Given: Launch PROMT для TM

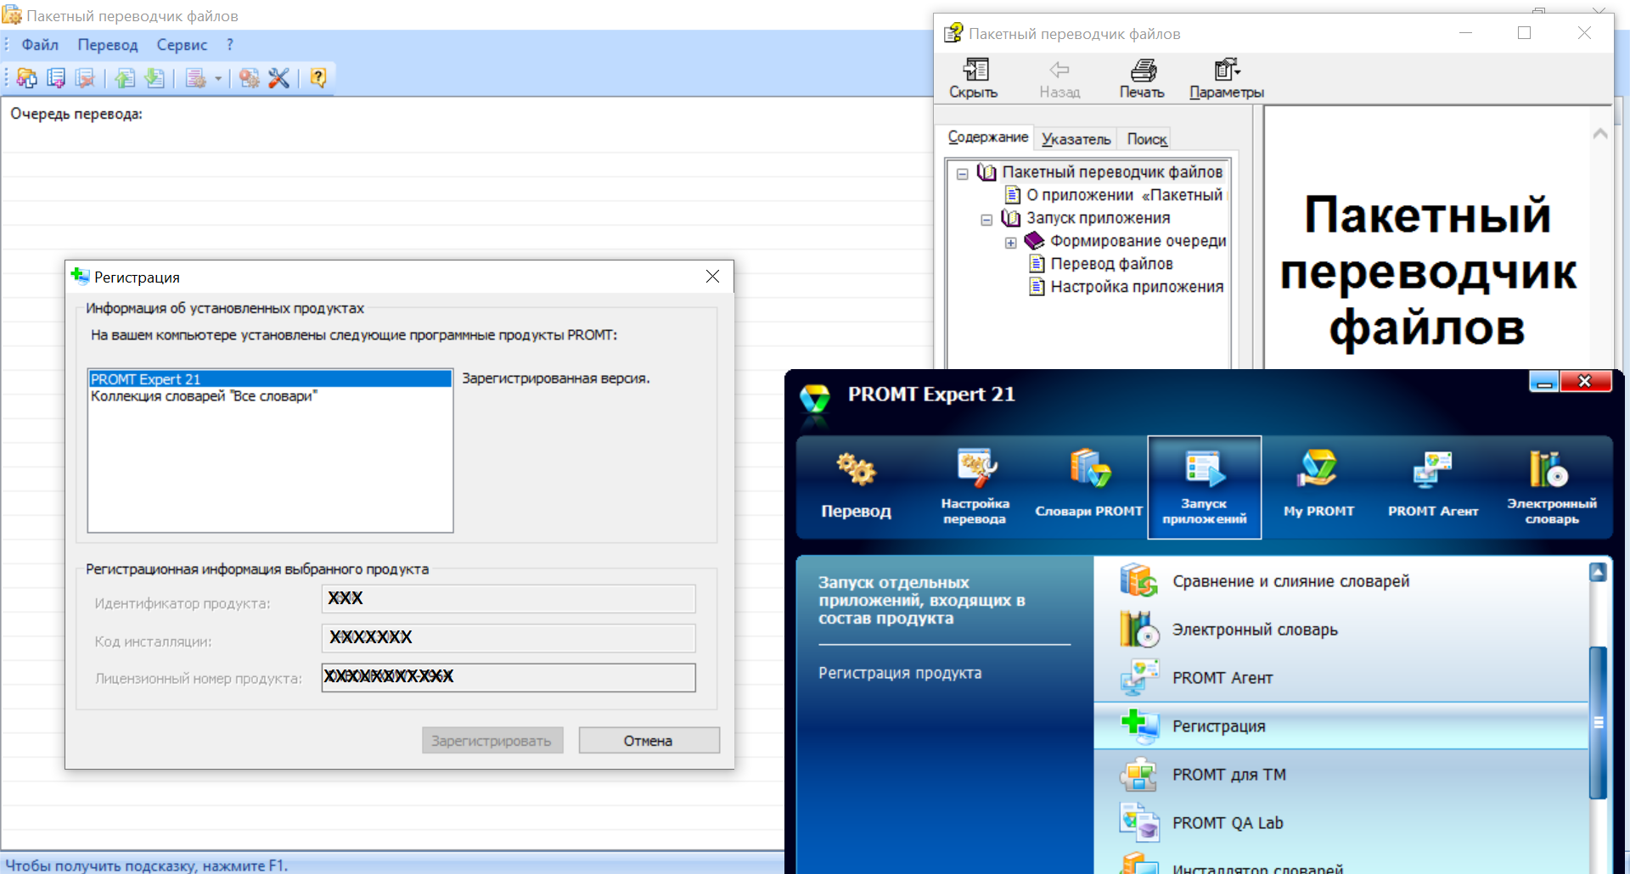Looking at the screenshot, I should tap(1341, 775).
